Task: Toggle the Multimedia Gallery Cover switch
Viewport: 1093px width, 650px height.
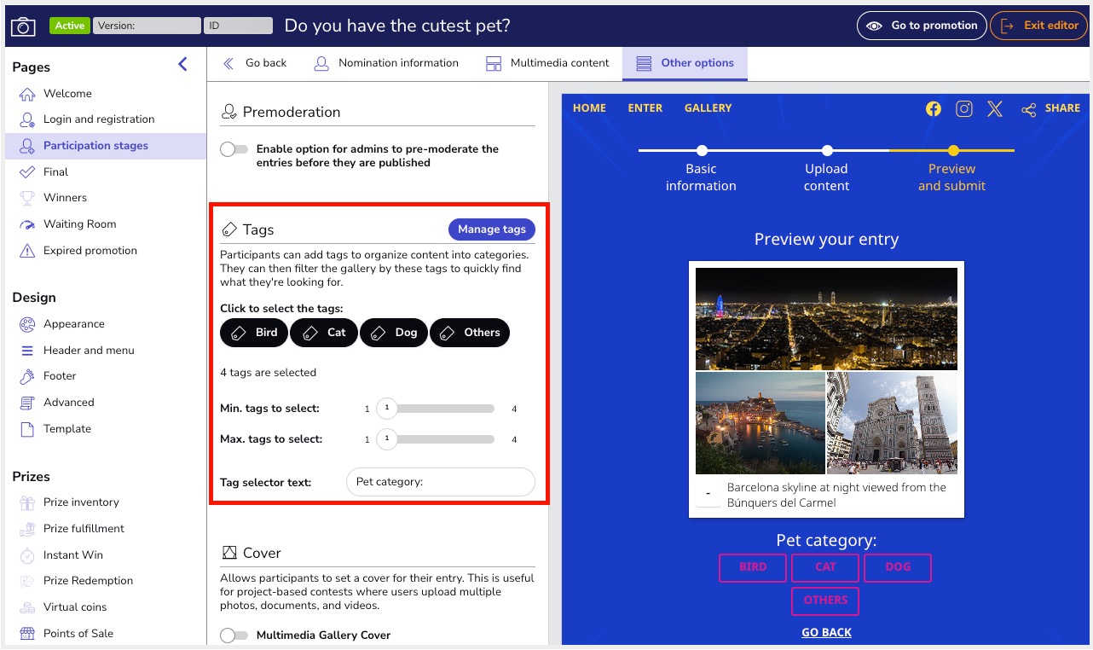Action: [x=234, y=635]
